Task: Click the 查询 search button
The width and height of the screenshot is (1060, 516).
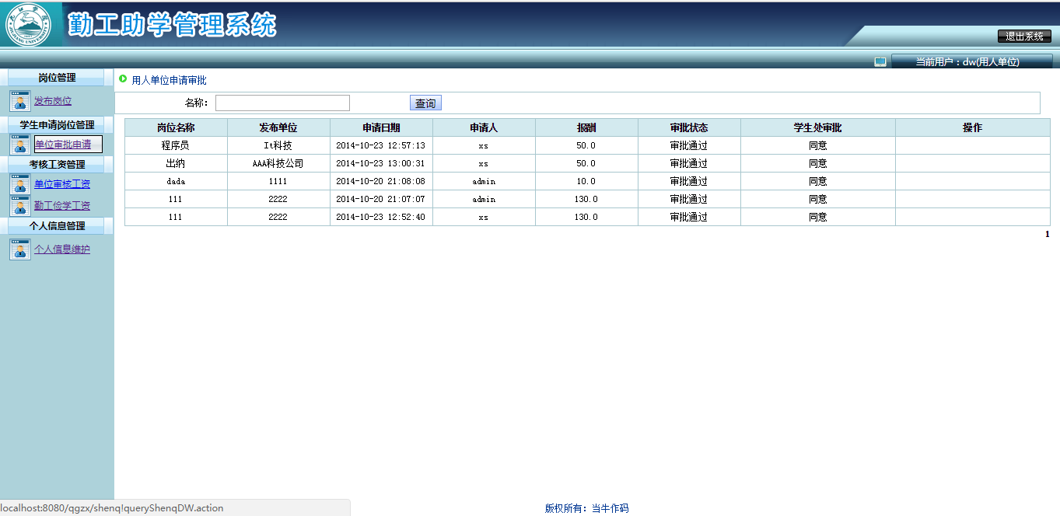Action: [x=425, y=103]
